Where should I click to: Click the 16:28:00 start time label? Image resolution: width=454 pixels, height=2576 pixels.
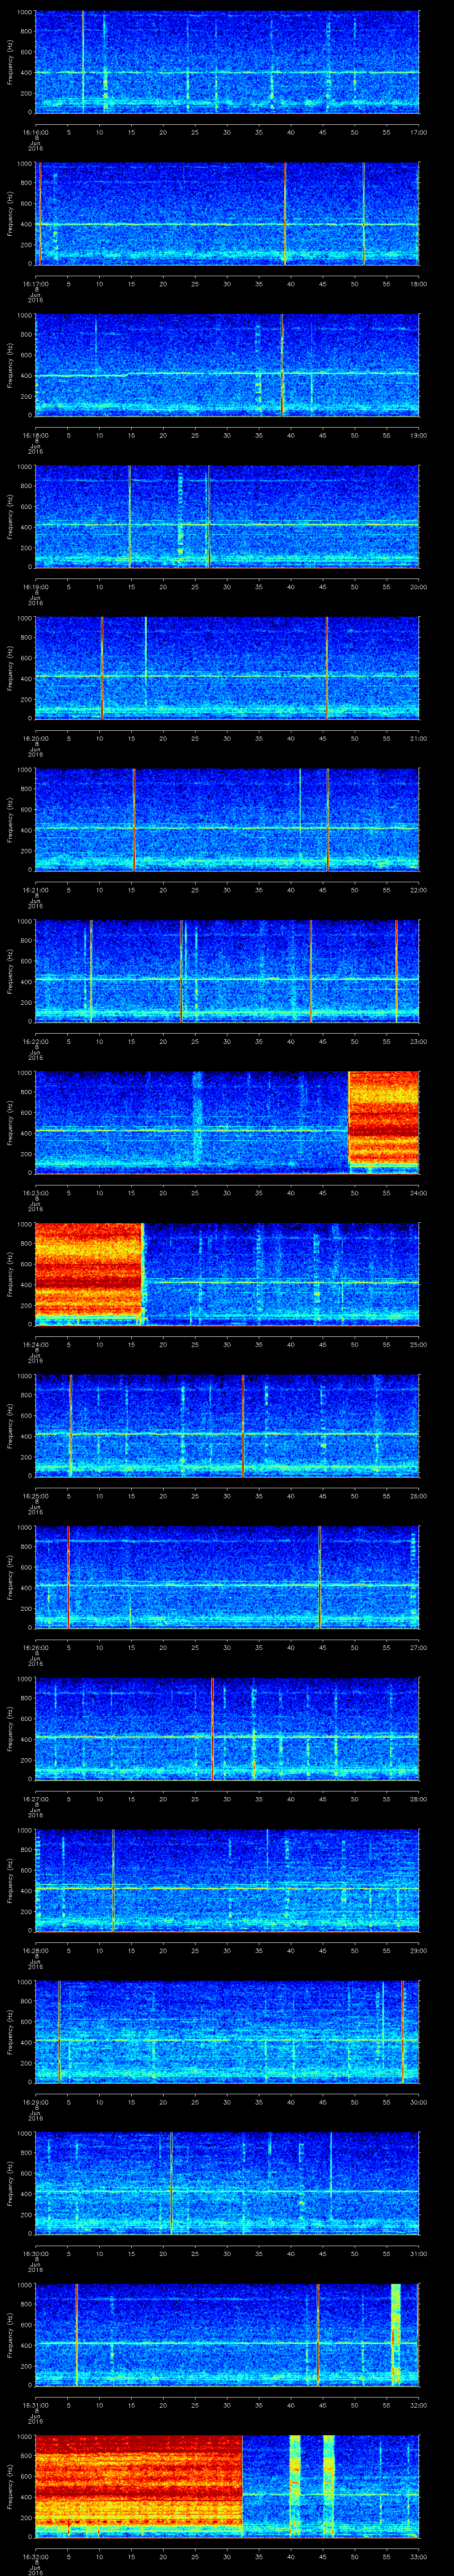pyautogui.click(x=35, y=1950)
